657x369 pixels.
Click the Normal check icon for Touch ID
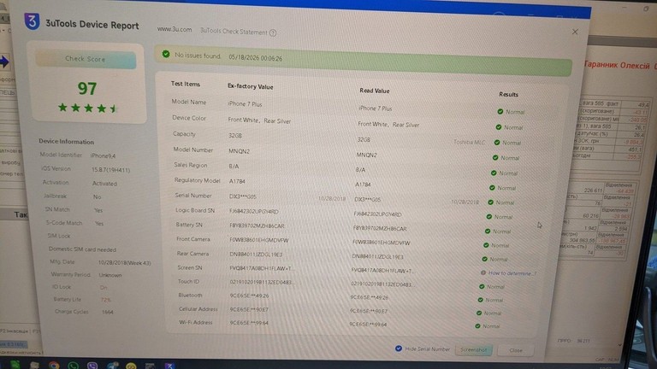click(x=482, y=287)
